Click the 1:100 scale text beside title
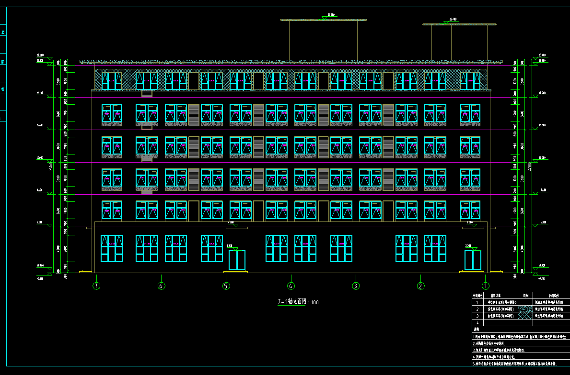 pos(313,302)
